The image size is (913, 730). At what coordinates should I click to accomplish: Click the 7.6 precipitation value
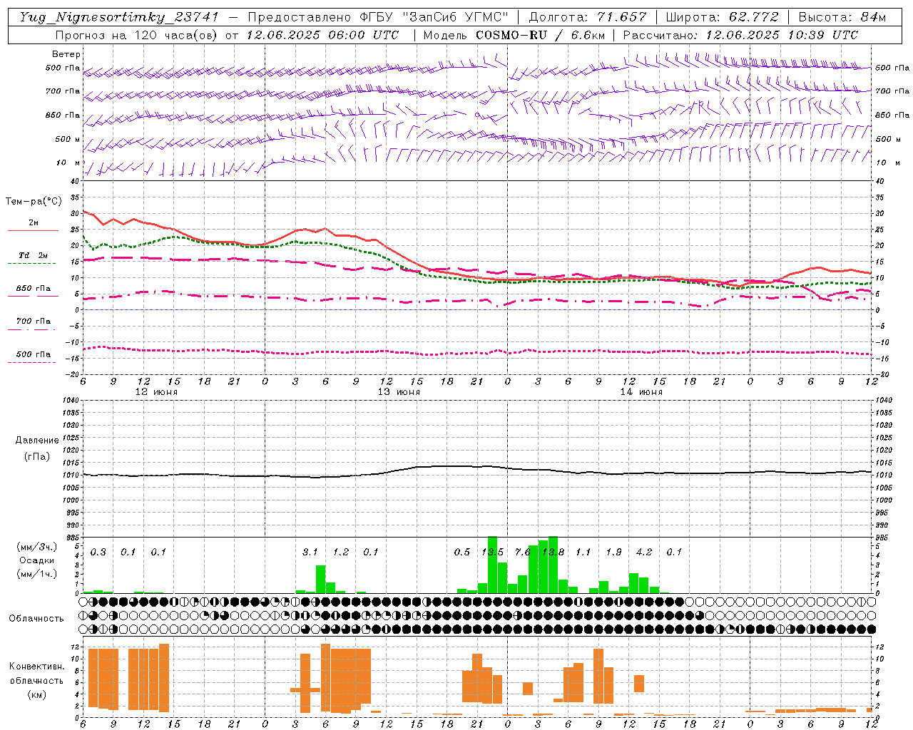[x=523, y=552]
